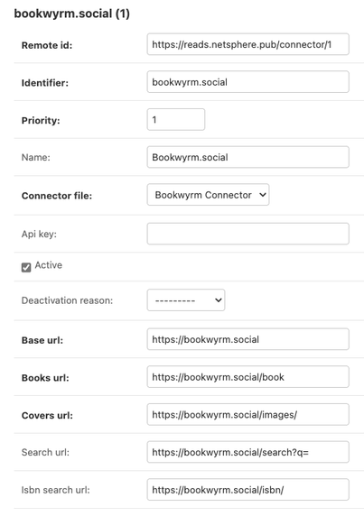Click the Isbn search url field
The image size is (364, 516).
pos(248,490)
